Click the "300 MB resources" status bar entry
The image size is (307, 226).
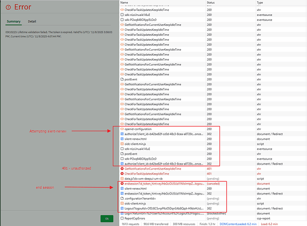click(184, 224)
